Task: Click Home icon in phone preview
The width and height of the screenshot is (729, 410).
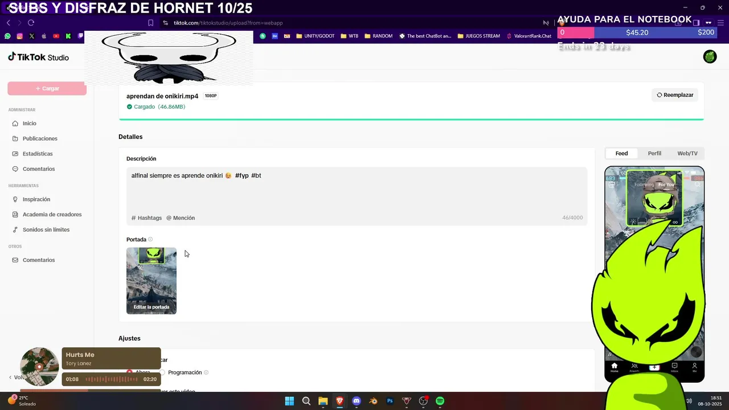Action: tap(614, 367)
